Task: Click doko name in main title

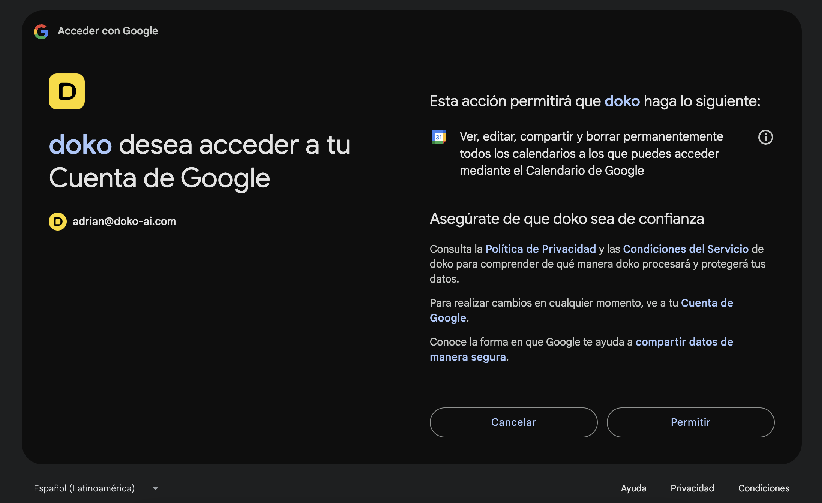Action: (80, 145)
